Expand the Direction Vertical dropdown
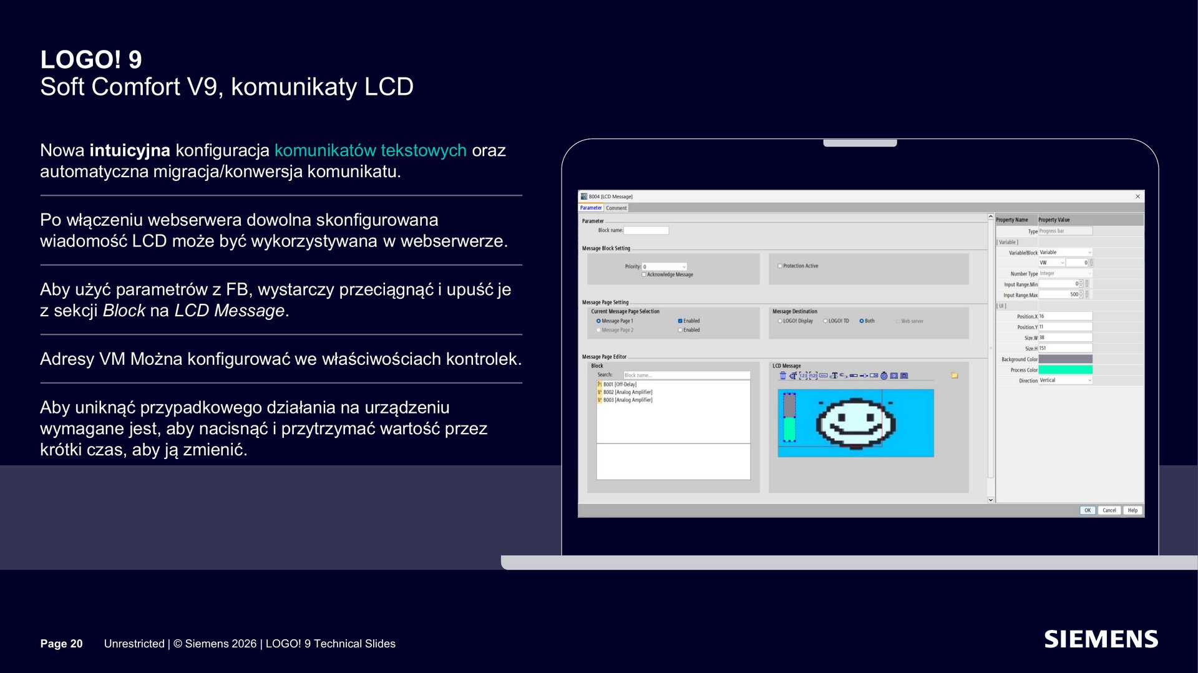This screenshot has width=1198, height=673. click(1065, 380)
